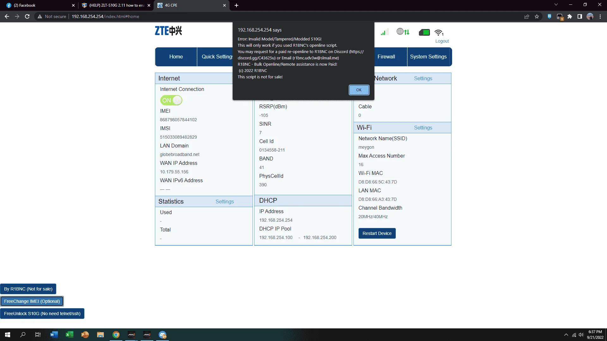Click the IMEI value 868798057844102
Viewport: 607px width, 341px height.
(178, 120)
